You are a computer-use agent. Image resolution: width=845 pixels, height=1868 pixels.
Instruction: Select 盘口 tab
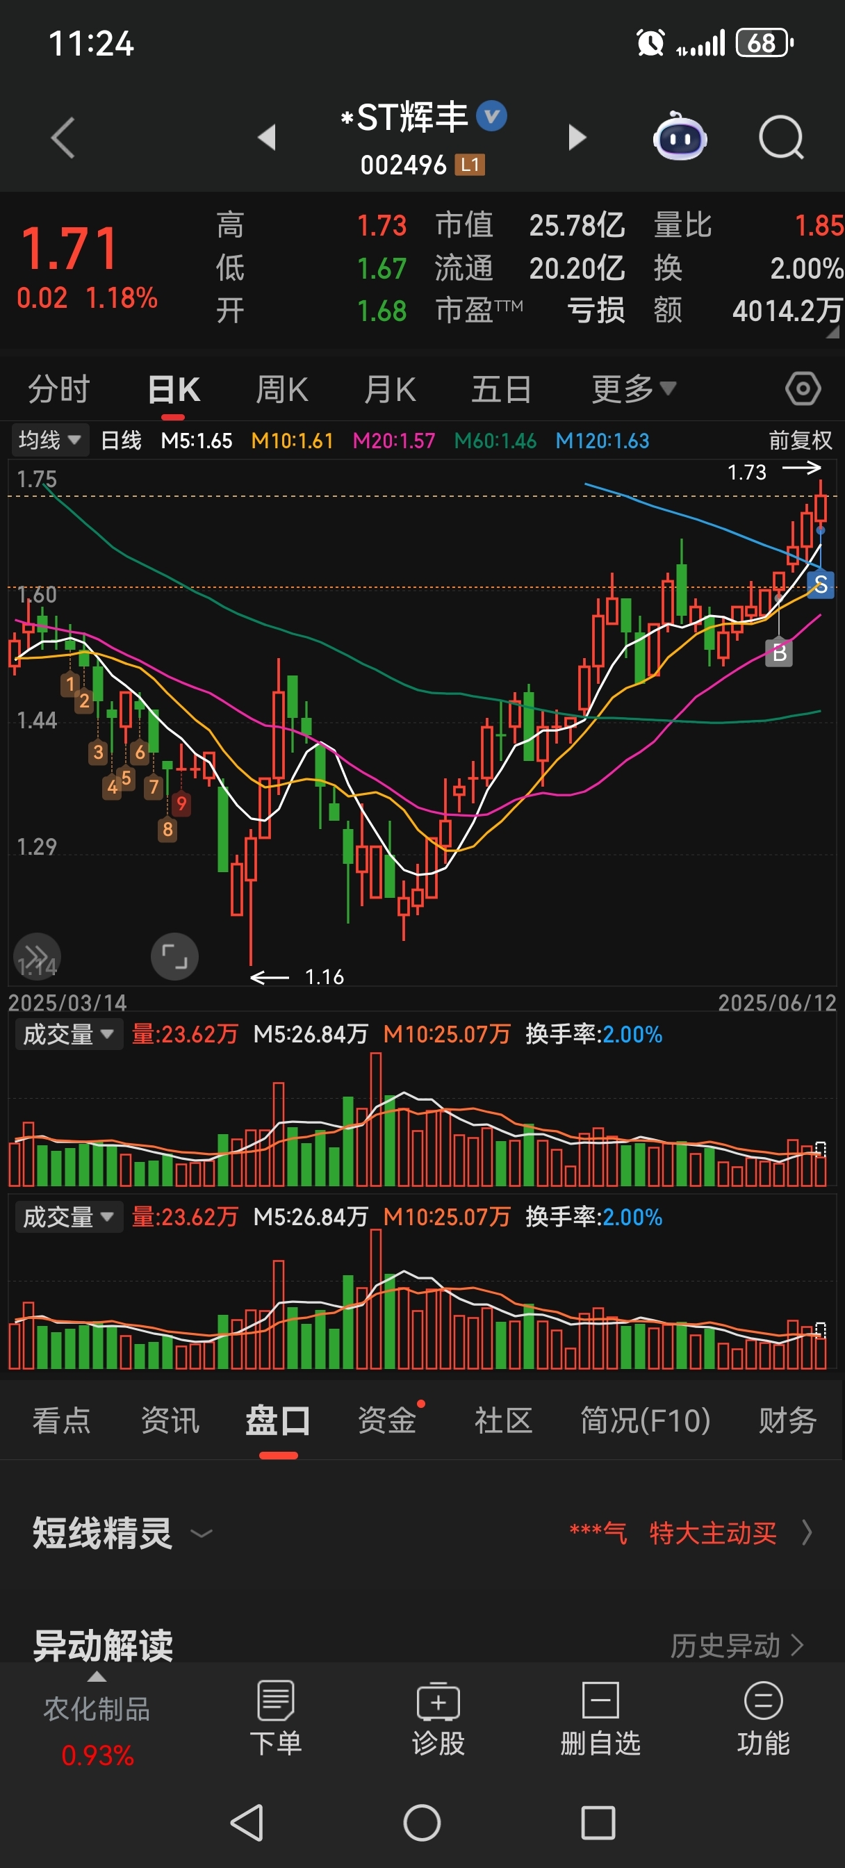pyautogui.click(x=278, y=1420)
